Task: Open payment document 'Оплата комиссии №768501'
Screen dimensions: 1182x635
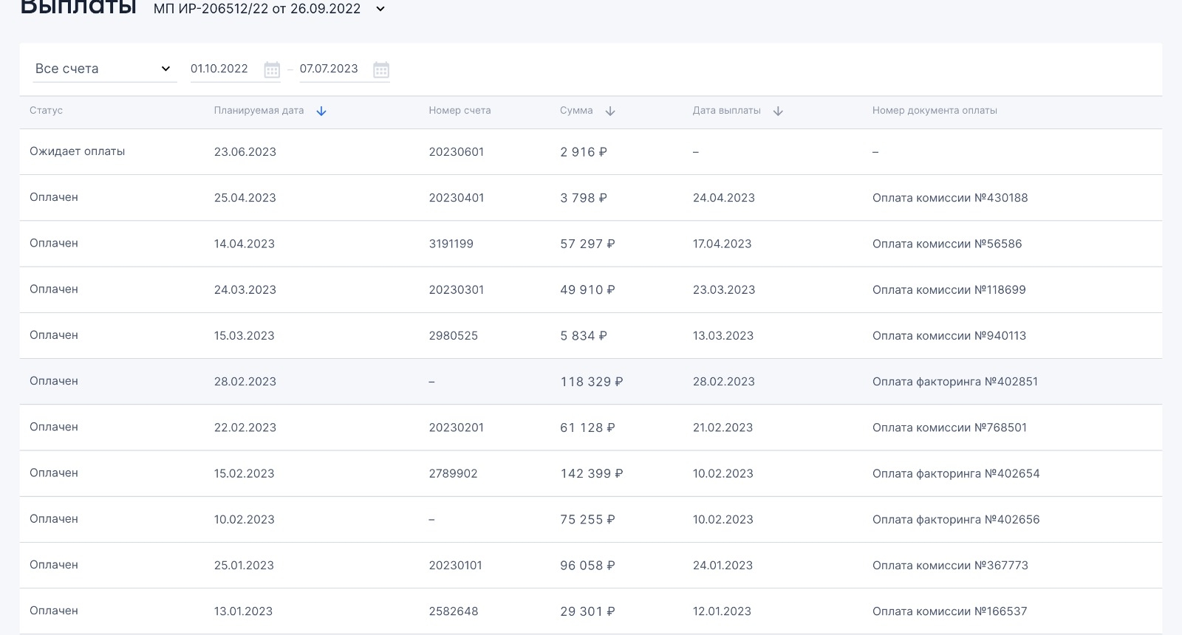Action: [949, 428]
